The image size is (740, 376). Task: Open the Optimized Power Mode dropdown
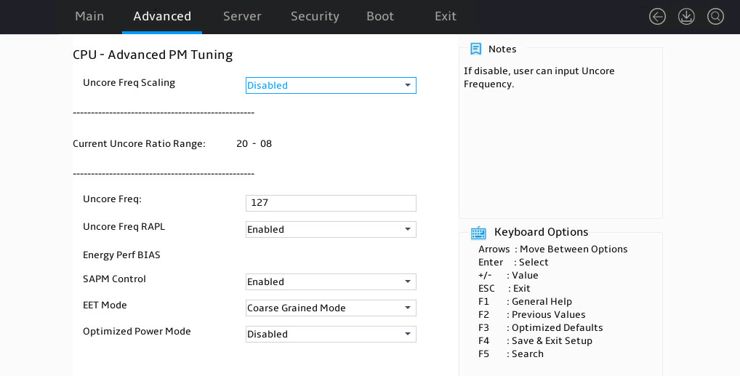pyautogui.click(x=331, y=334)
